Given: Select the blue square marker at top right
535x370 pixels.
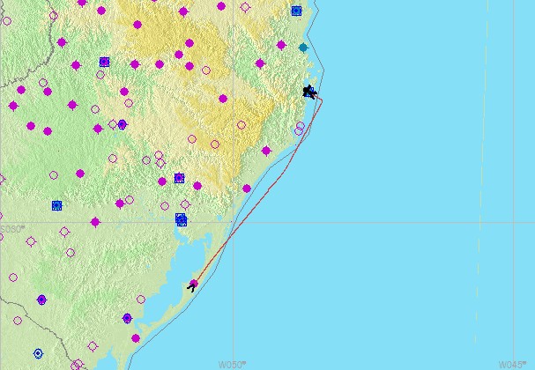Looking at the screenshot, I should pyautogui.click(x=296, y=11).
